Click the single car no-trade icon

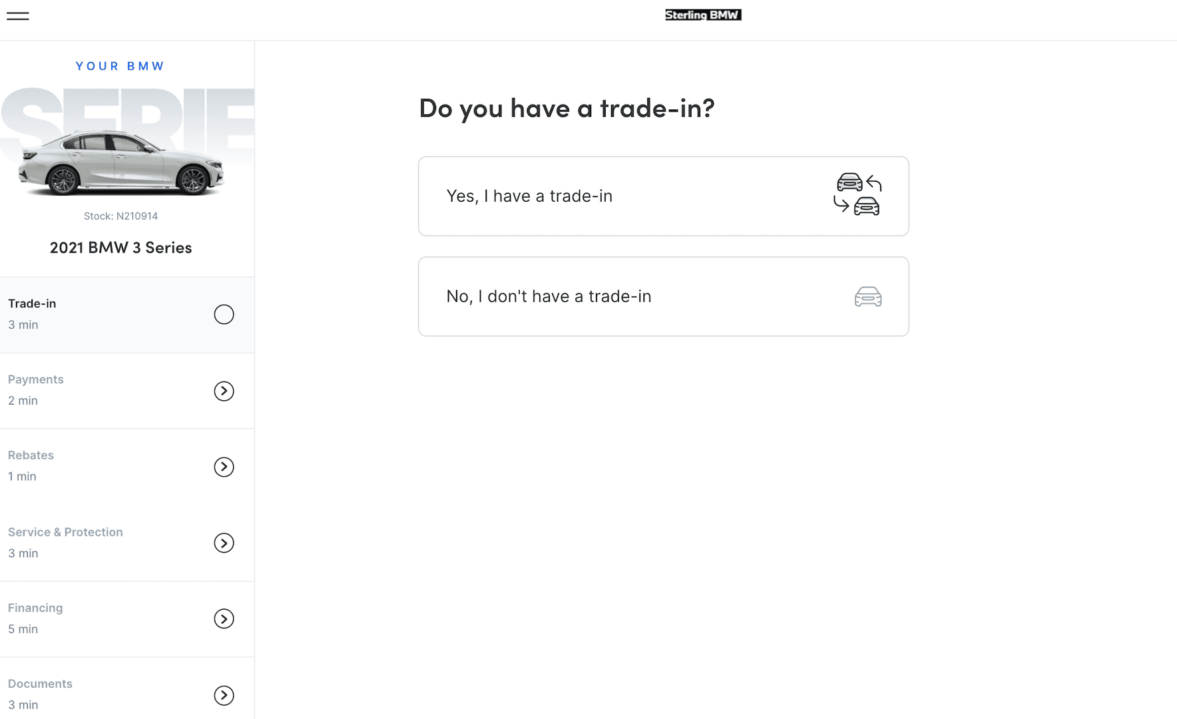pos(868,296)
